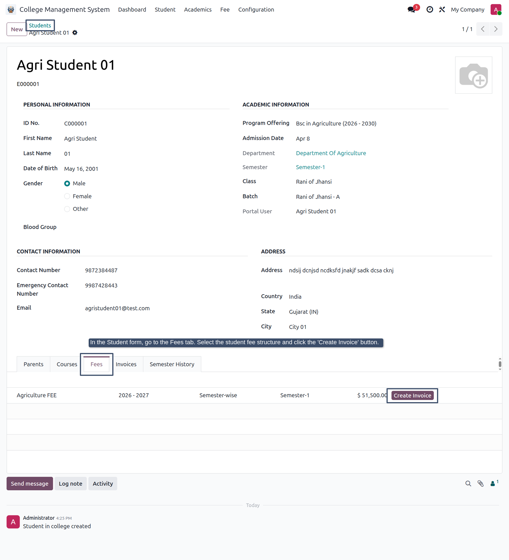509x560 pixels.
Task: Switch to the Invoices tab
Action: coord(126,364)
